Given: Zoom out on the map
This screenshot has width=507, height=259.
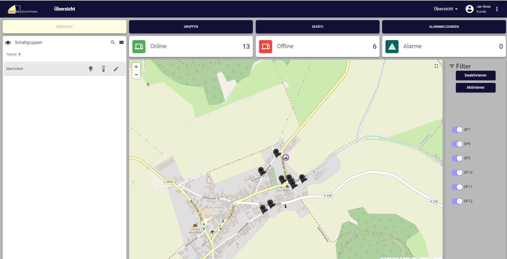Looking at the screenshot, I should [136, 75].
